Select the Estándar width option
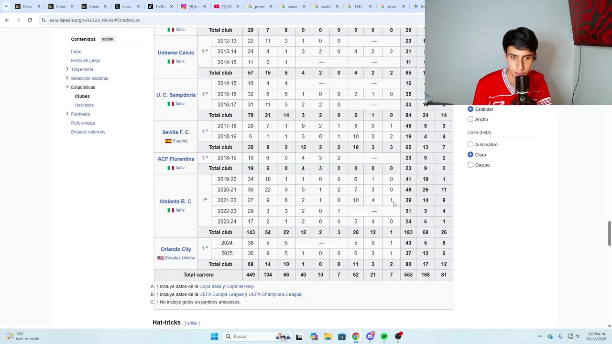 click(470, 109)
